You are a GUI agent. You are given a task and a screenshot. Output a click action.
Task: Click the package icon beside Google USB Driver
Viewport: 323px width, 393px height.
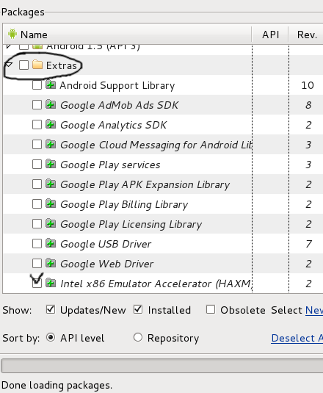pos(51,243)
